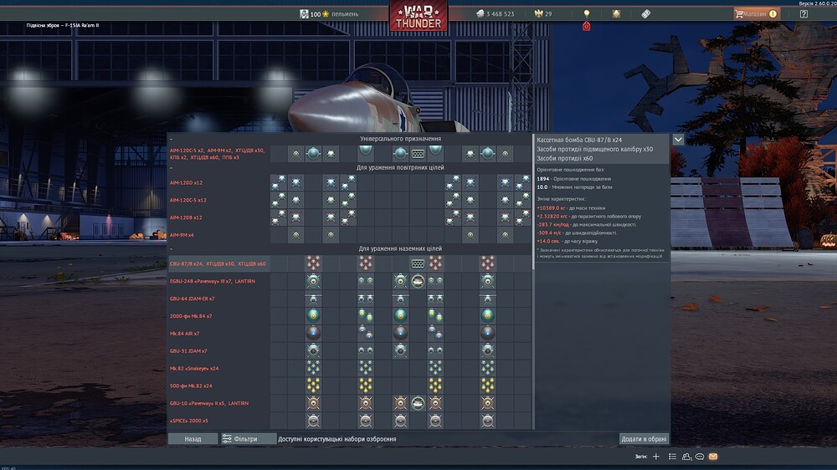This screenshot has height=470, width=837.
Task: Click leftmost yellow bombs icon in 500-фн Mk.82 row
Action: click(x=313, y=386)
